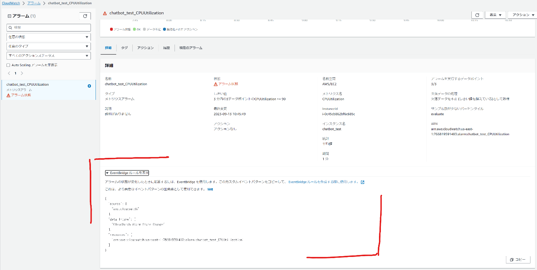Click the namespace value AWS/EC2

point(329,84)
